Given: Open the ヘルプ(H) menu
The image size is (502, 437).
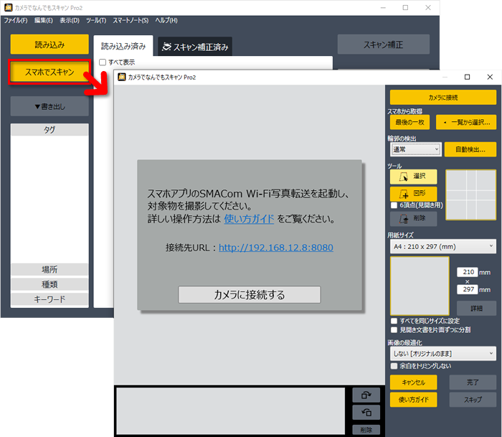Looking at the screenshot, I should point(166,21).
